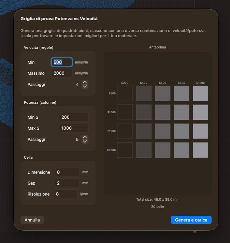Decrease Velocità Passaggi with down stepper arrow
The width and height of the screenshot is (230, 243).
(x=85, y=86)
